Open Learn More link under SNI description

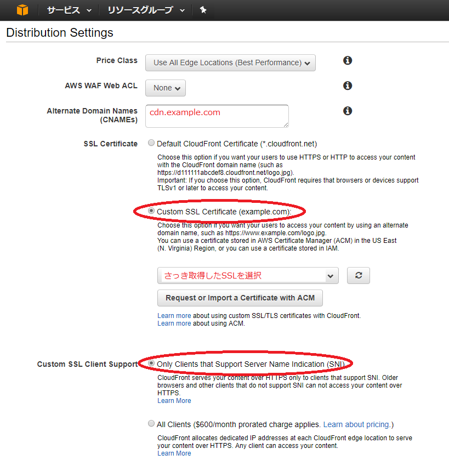174,401
